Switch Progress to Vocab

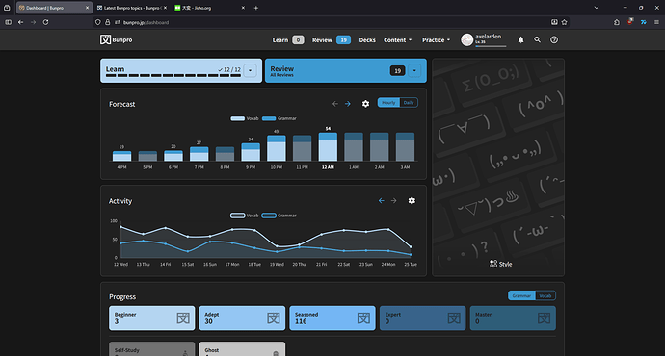coord(545,295)
